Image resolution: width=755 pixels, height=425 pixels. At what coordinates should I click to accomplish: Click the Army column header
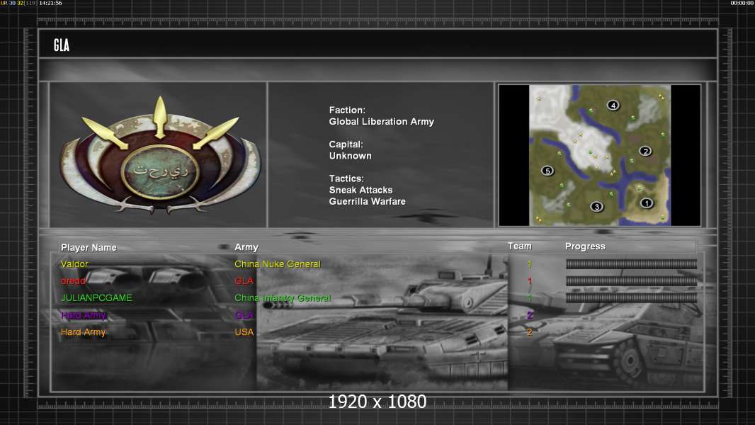click(x=246, y=247)
